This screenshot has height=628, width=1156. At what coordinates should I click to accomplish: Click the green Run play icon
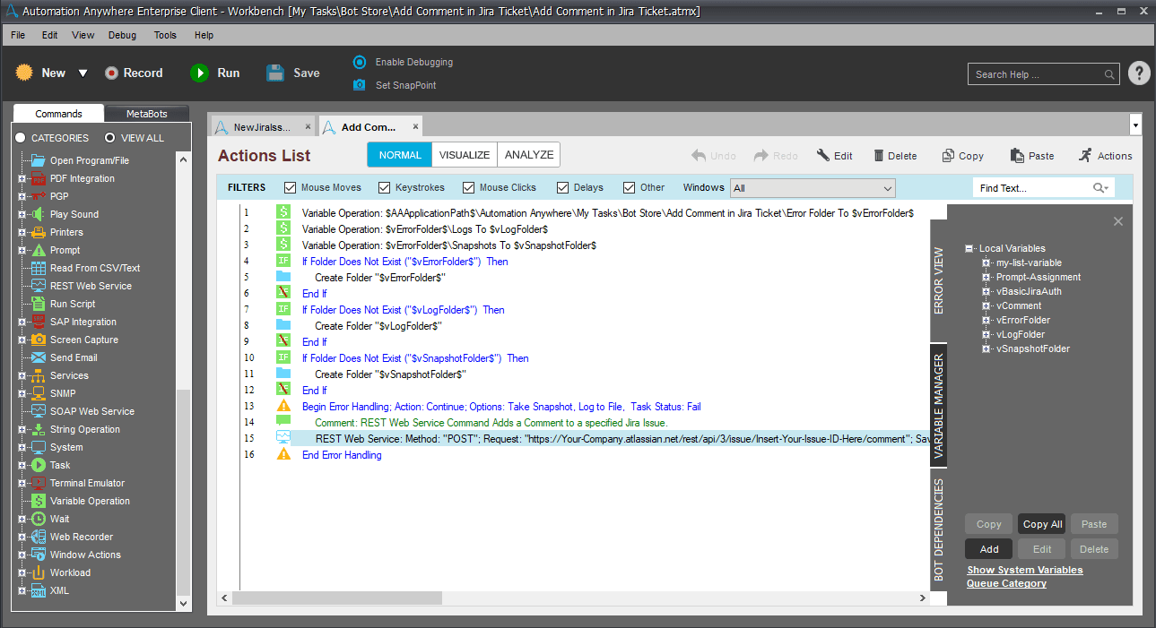(199, 73)
